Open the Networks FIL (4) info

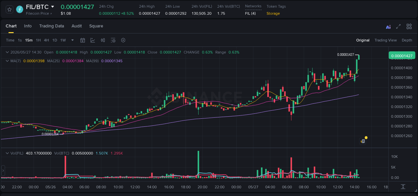[250, 13]
